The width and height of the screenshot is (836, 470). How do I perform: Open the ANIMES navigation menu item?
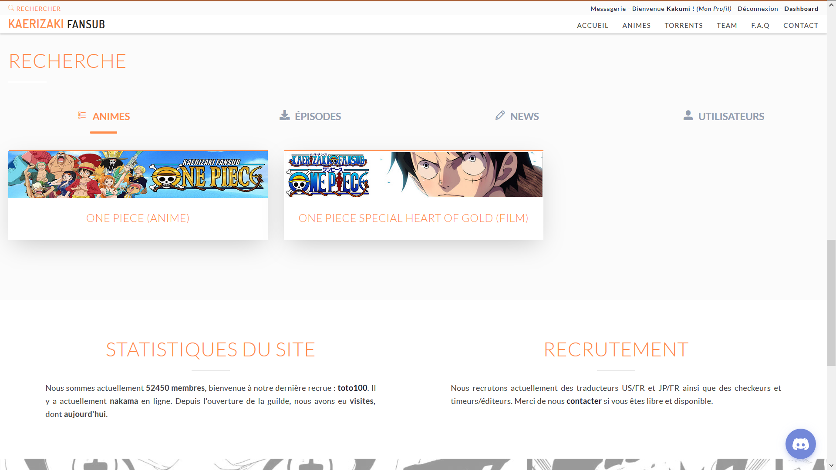636,26
